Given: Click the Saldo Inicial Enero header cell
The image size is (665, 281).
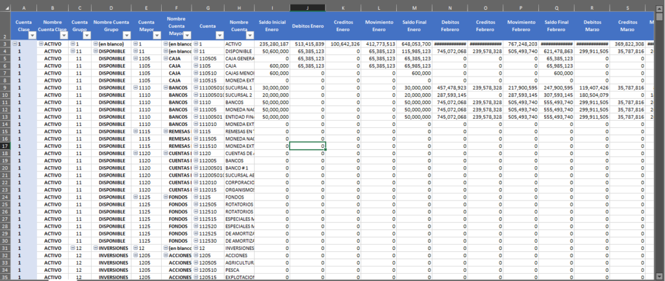Looking at the screenshot, I should pyautogui.click(x=272, y=26).
